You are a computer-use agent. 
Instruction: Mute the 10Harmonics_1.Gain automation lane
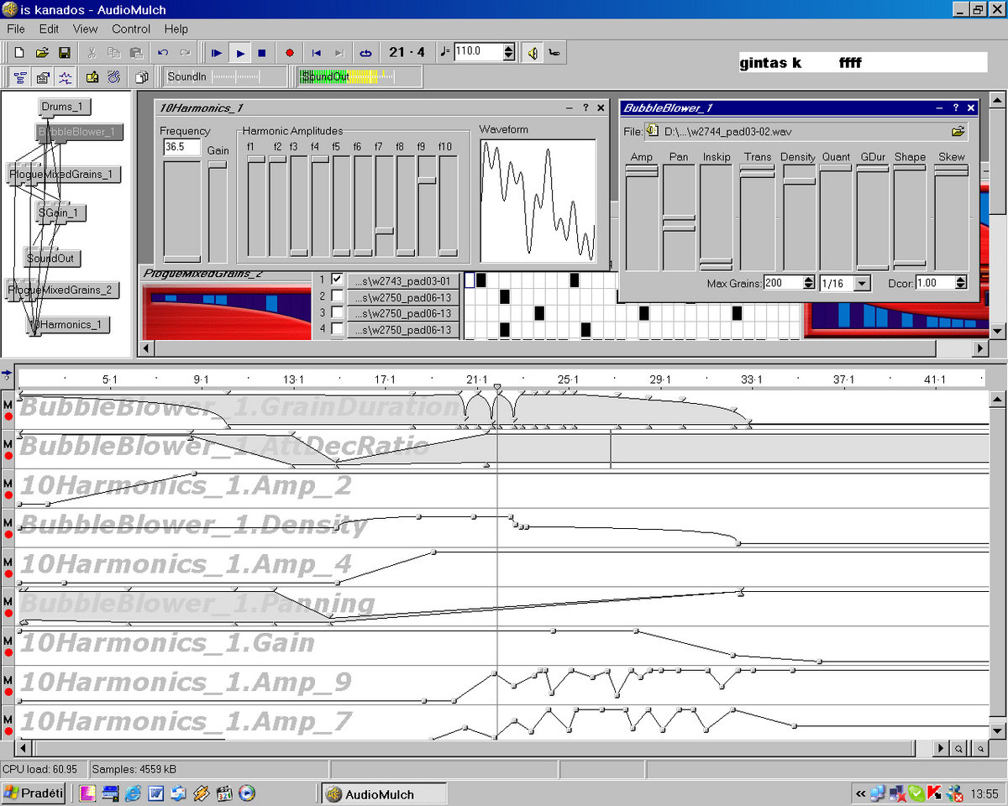(x=8, y=641)
